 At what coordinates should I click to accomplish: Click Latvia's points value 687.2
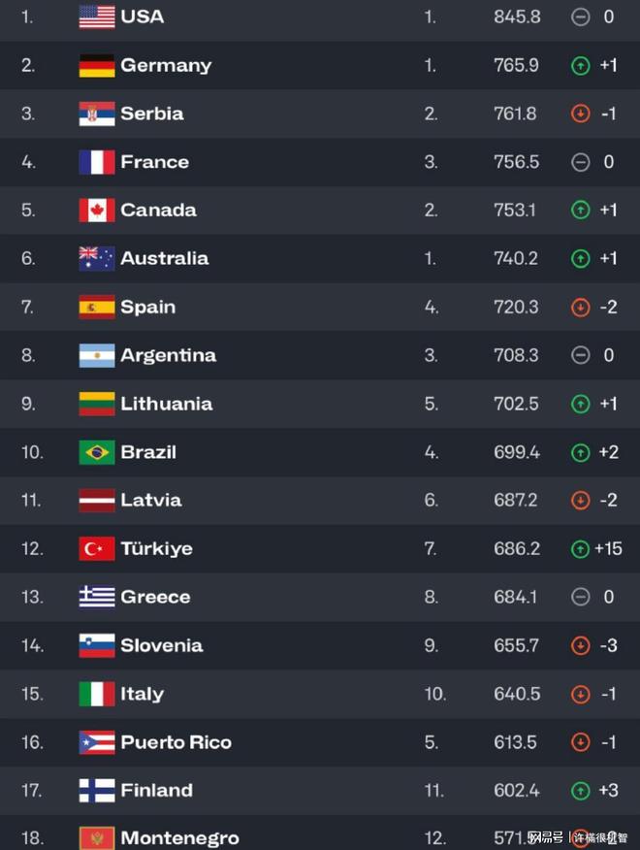pos(515,501)
